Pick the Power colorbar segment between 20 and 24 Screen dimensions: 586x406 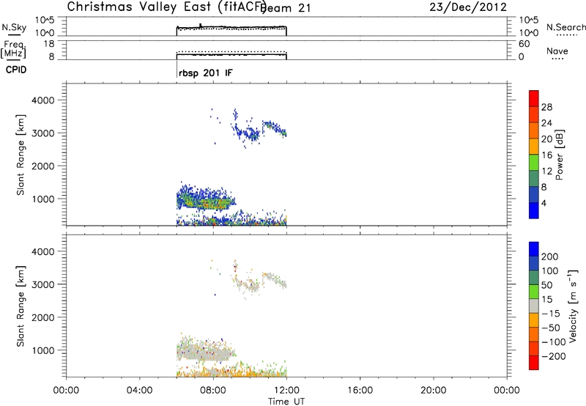point(534,130)
